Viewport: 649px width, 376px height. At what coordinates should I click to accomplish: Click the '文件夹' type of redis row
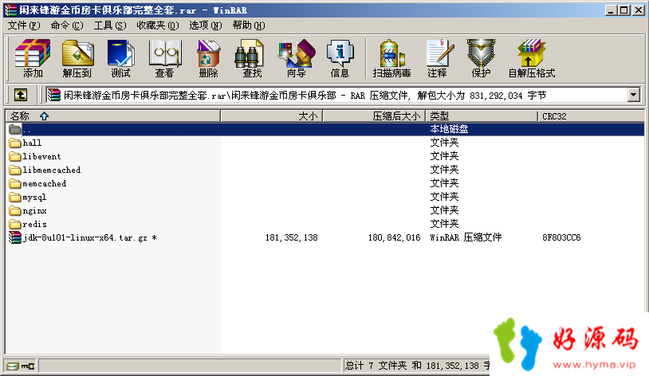point(444,224)
